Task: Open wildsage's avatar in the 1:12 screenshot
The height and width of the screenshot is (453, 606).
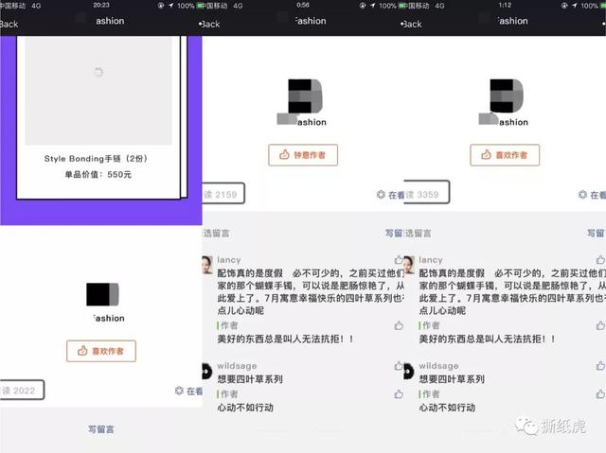Action: coord(409,372)
